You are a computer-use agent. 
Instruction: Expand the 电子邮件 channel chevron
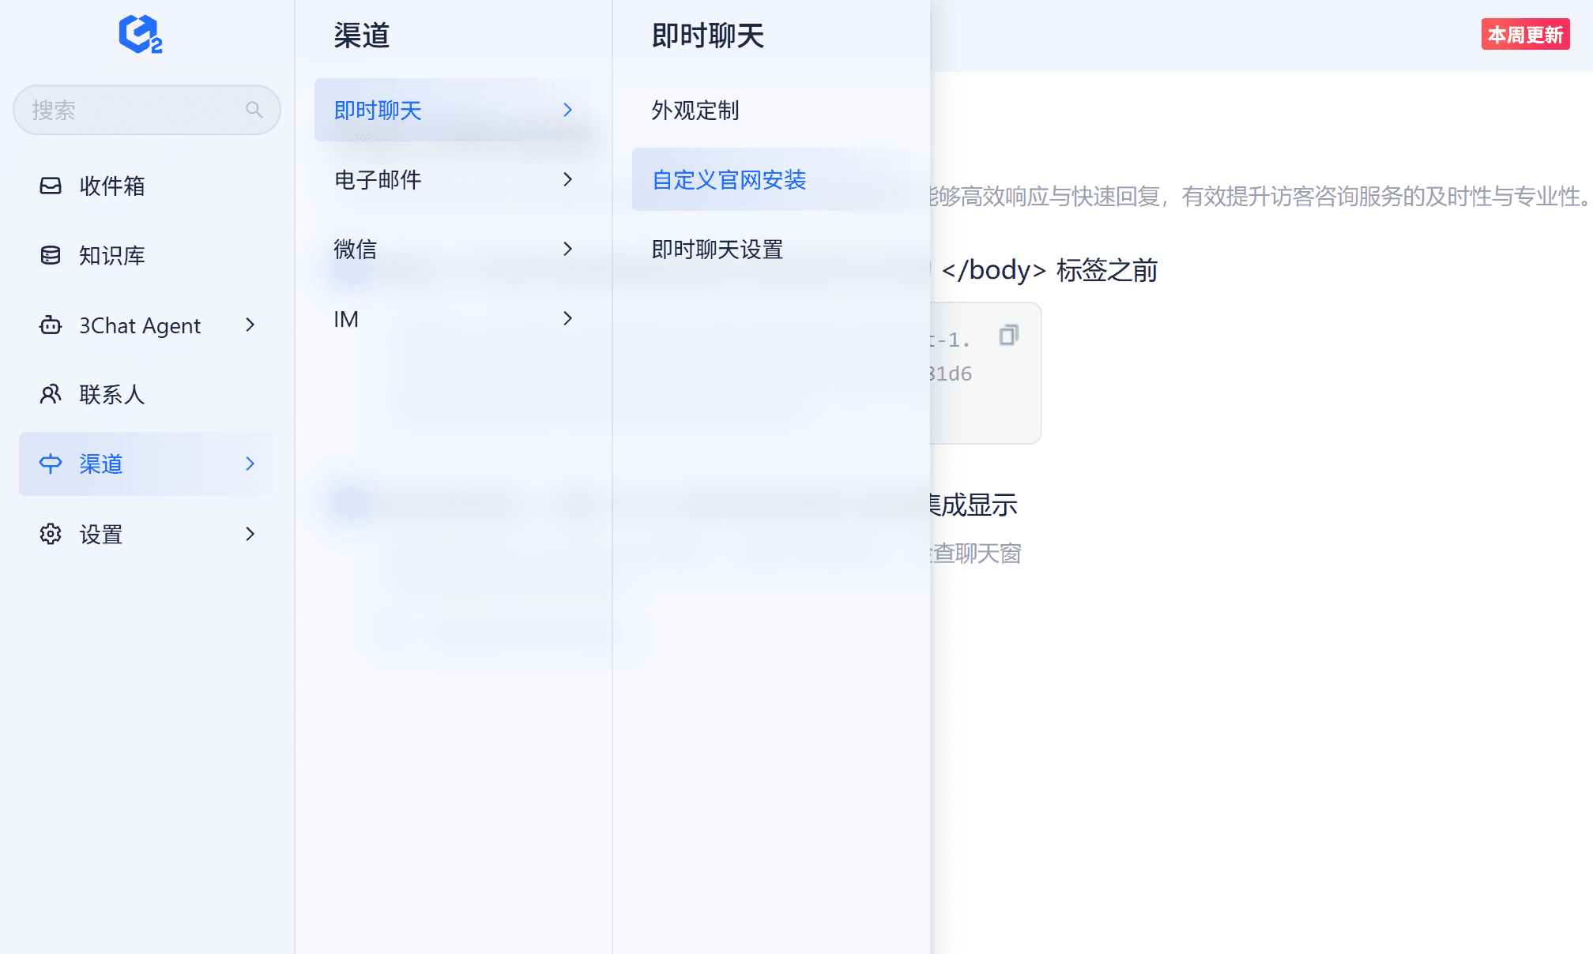567,179
